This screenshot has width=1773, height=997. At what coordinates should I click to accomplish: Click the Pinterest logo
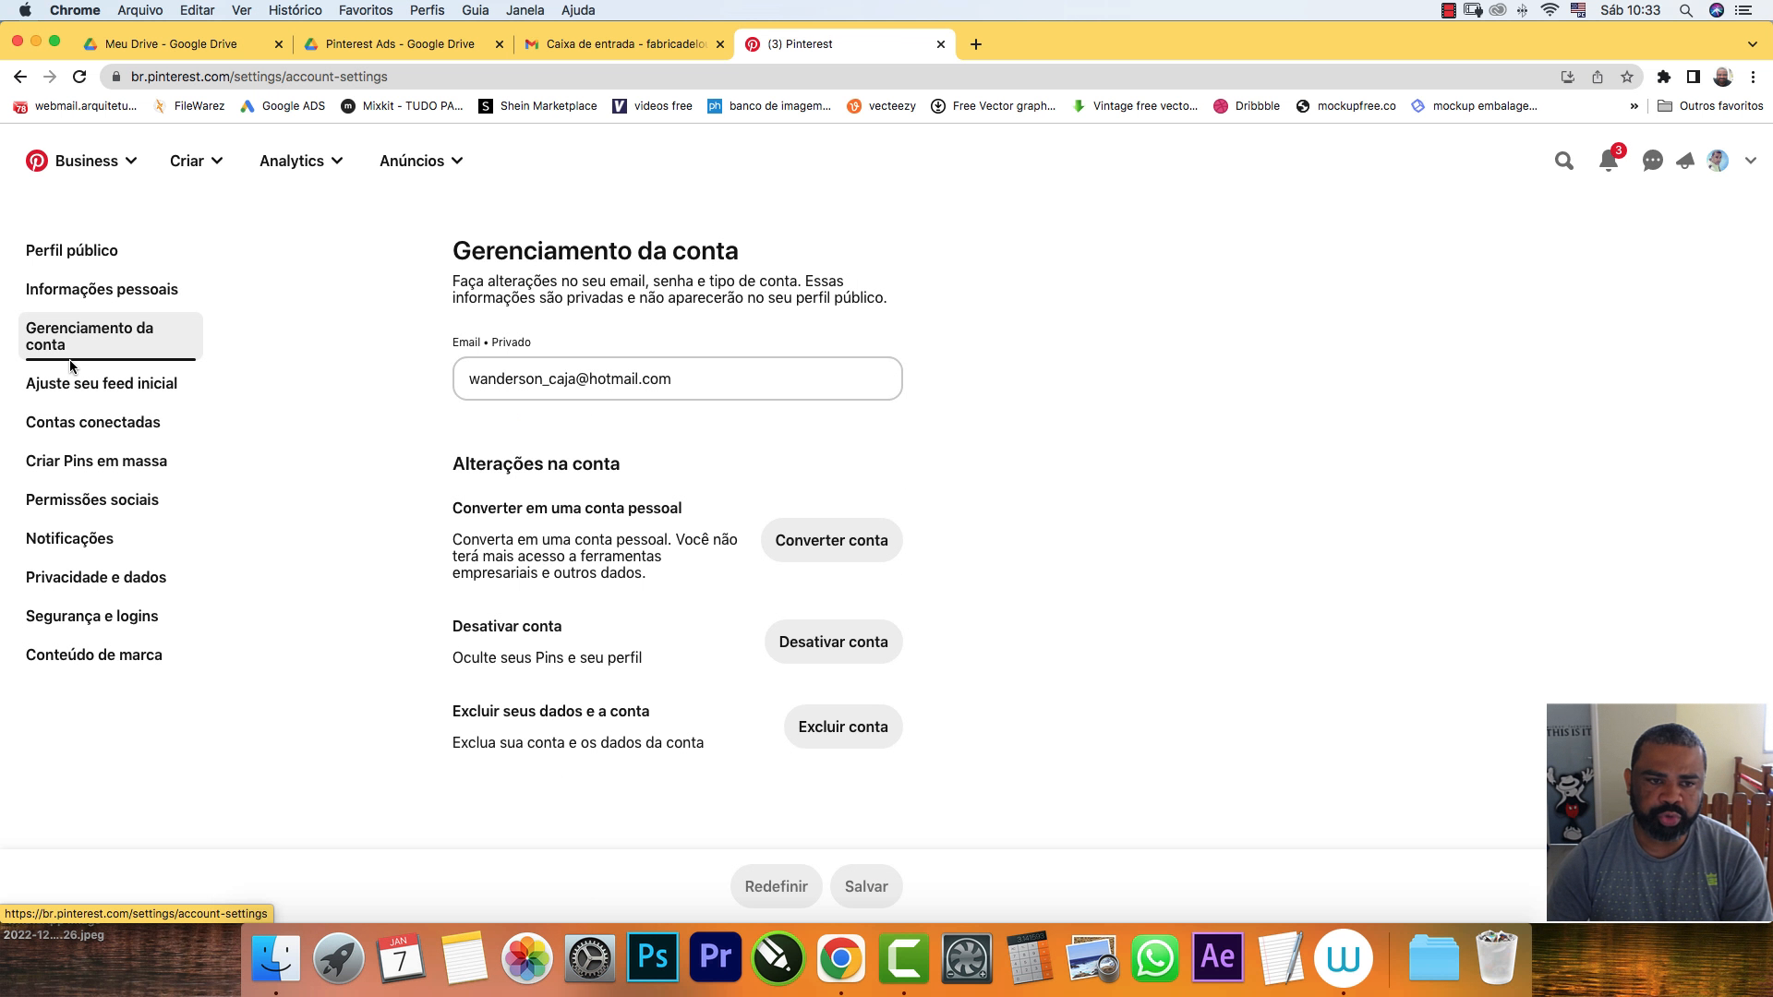(x=36, y=160)
